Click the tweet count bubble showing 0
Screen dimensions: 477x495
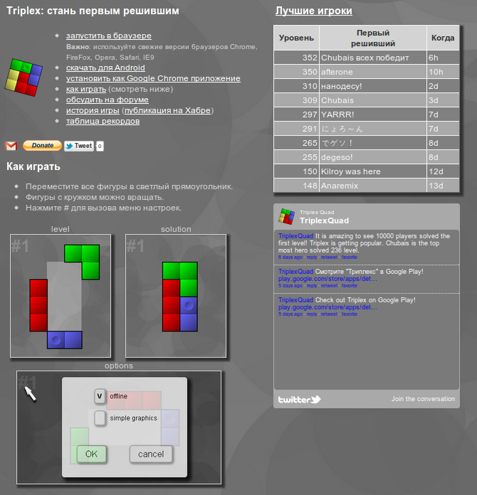point(100,146)
